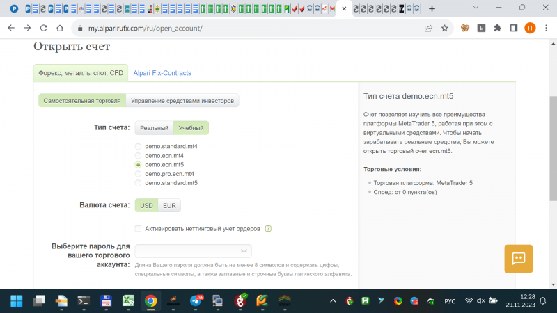Focus the trading account password field
The width and height of the screenshot is (557, 313).
point(194,251)
